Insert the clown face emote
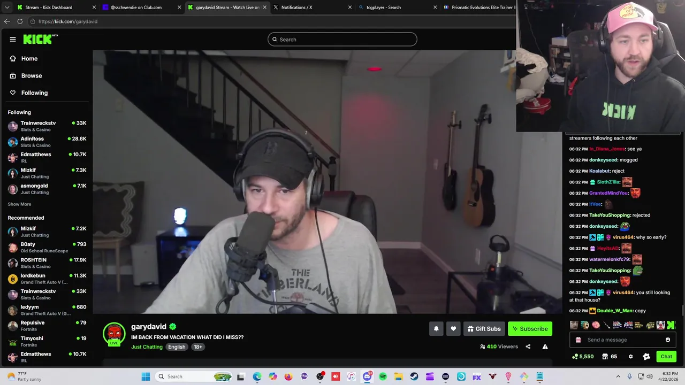 (660, 325)
